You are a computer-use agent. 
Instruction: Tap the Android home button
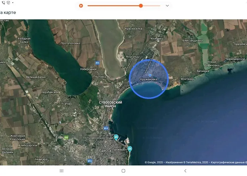pos(123,171)
